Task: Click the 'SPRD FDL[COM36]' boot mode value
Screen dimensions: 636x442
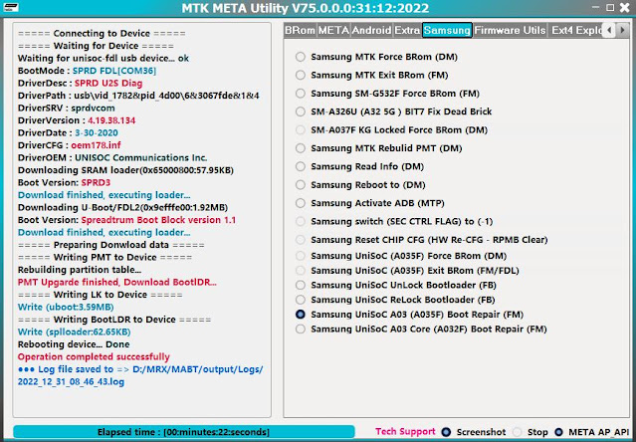Action: 114,71
